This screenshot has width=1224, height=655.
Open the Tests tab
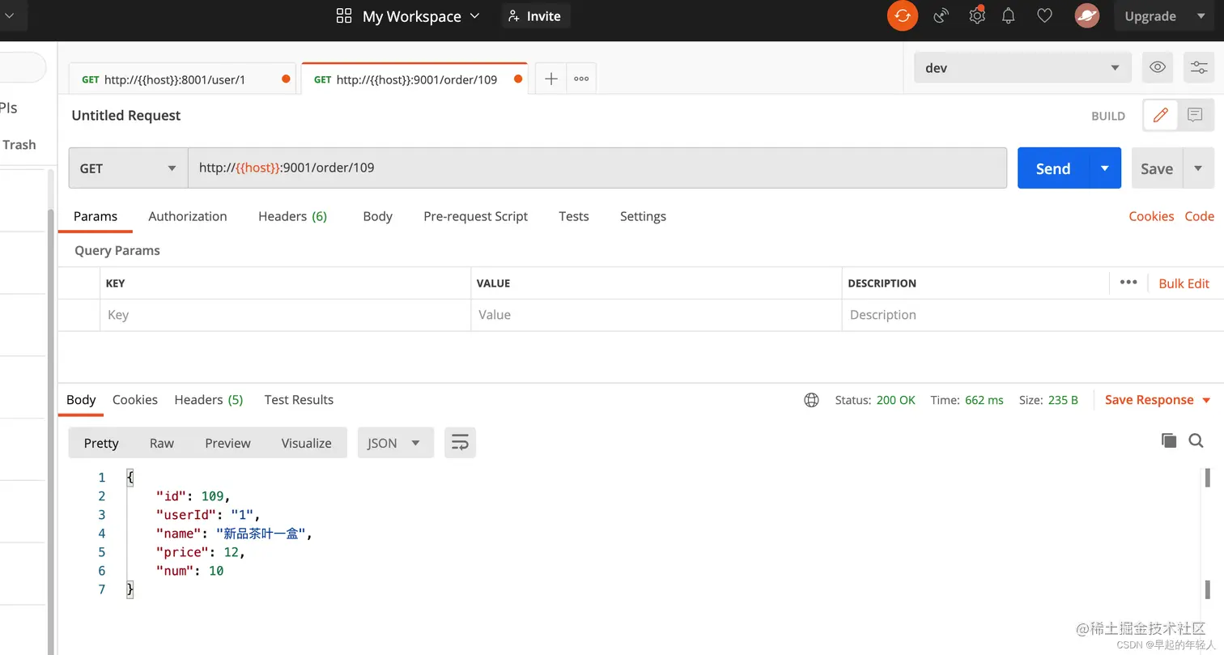click(574, 216)
